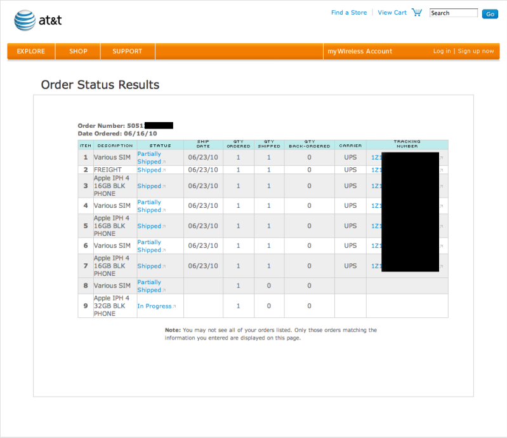Open the SUPPORT menu

(128, 51)
